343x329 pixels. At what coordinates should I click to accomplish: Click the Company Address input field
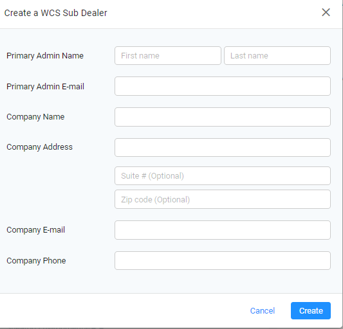[223, 147]
